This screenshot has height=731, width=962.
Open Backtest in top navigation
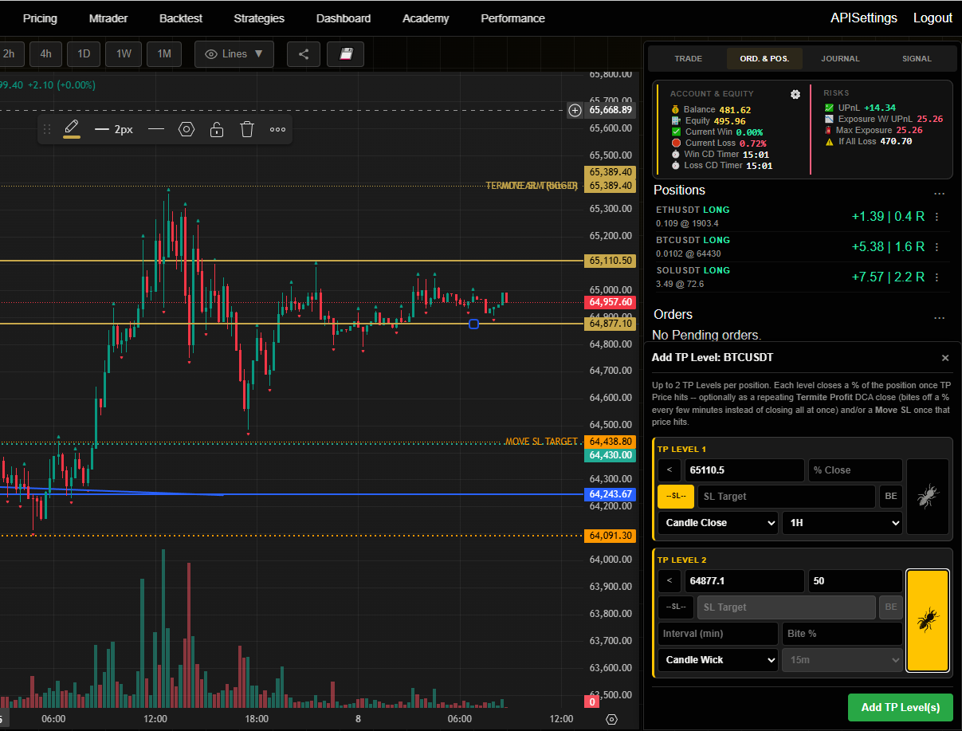point(180,18)
